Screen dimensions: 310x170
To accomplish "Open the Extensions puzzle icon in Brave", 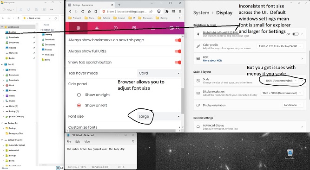I will coord(167,12).
